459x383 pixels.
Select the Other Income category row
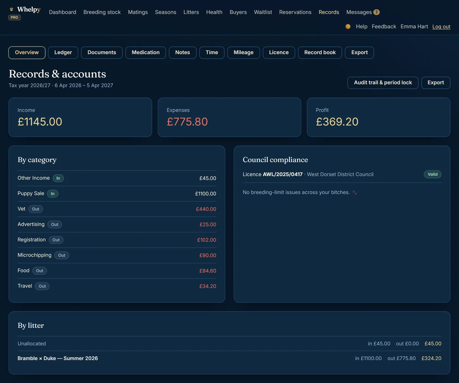[x=117, y=178]
